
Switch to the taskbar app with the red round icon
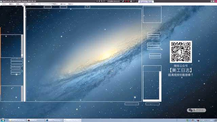[x=36, y=120]
